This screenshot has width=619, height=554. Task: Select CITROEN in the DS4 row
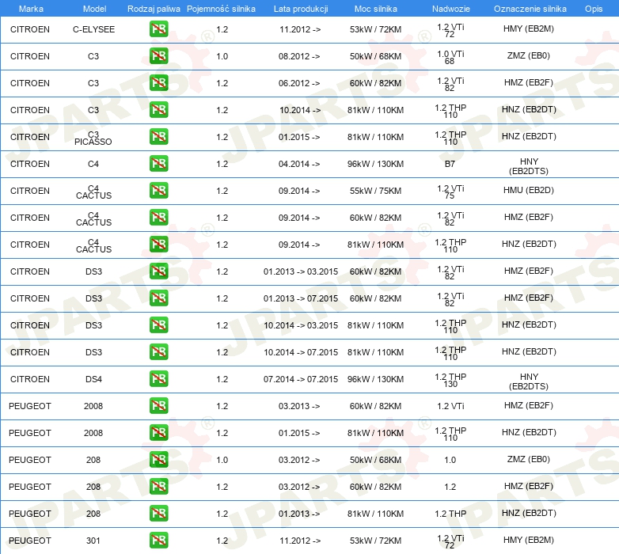[30, 379]
